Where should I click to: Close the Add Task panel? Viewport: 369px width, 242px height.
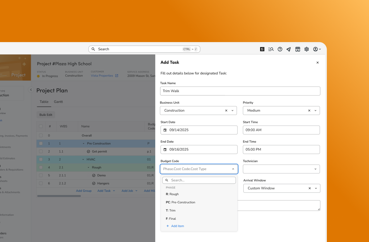(x=317, y=63)
